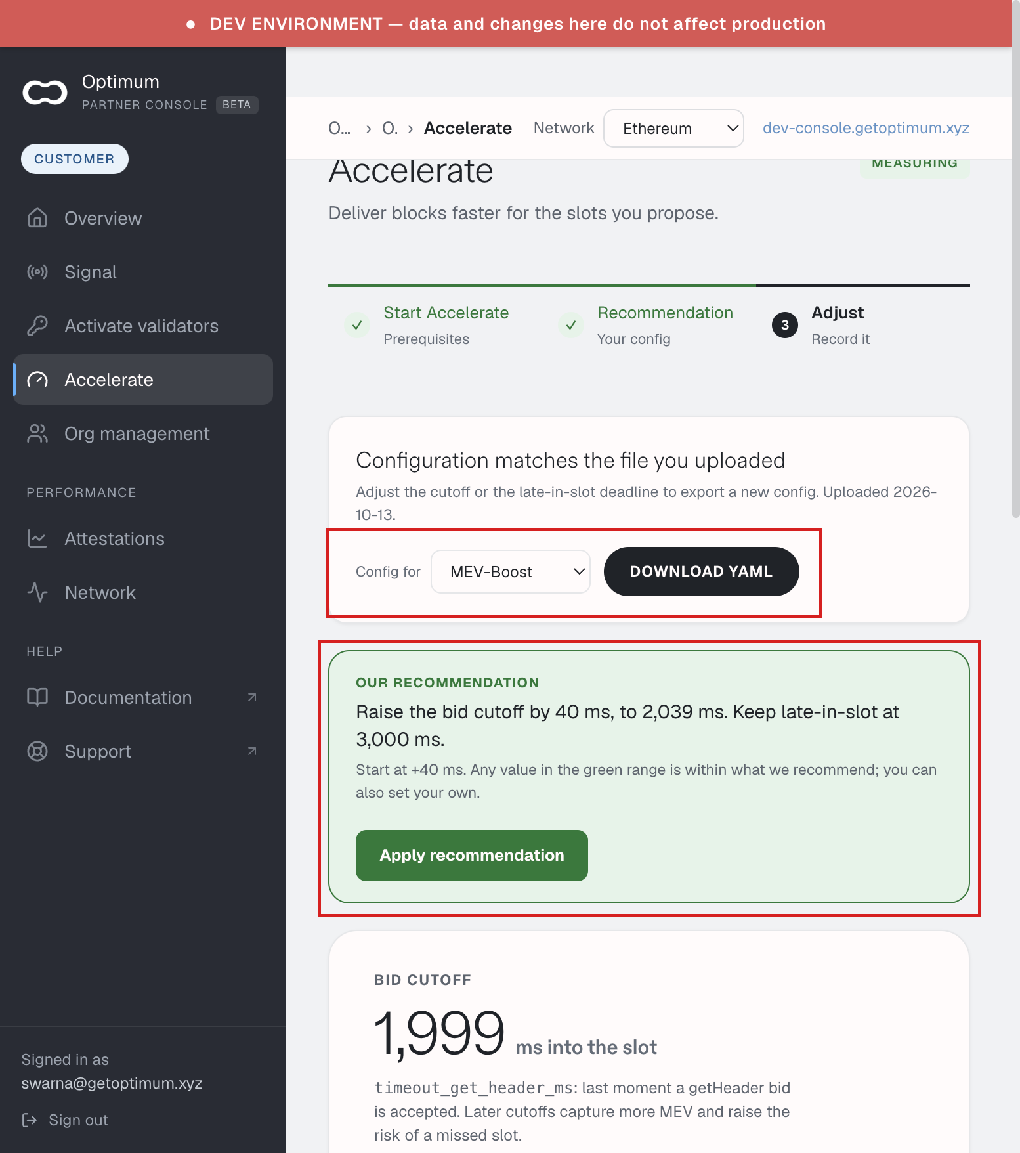Click the MEASURING status badge
This screenshot has height=1153, width=1020.
[915, 164]
